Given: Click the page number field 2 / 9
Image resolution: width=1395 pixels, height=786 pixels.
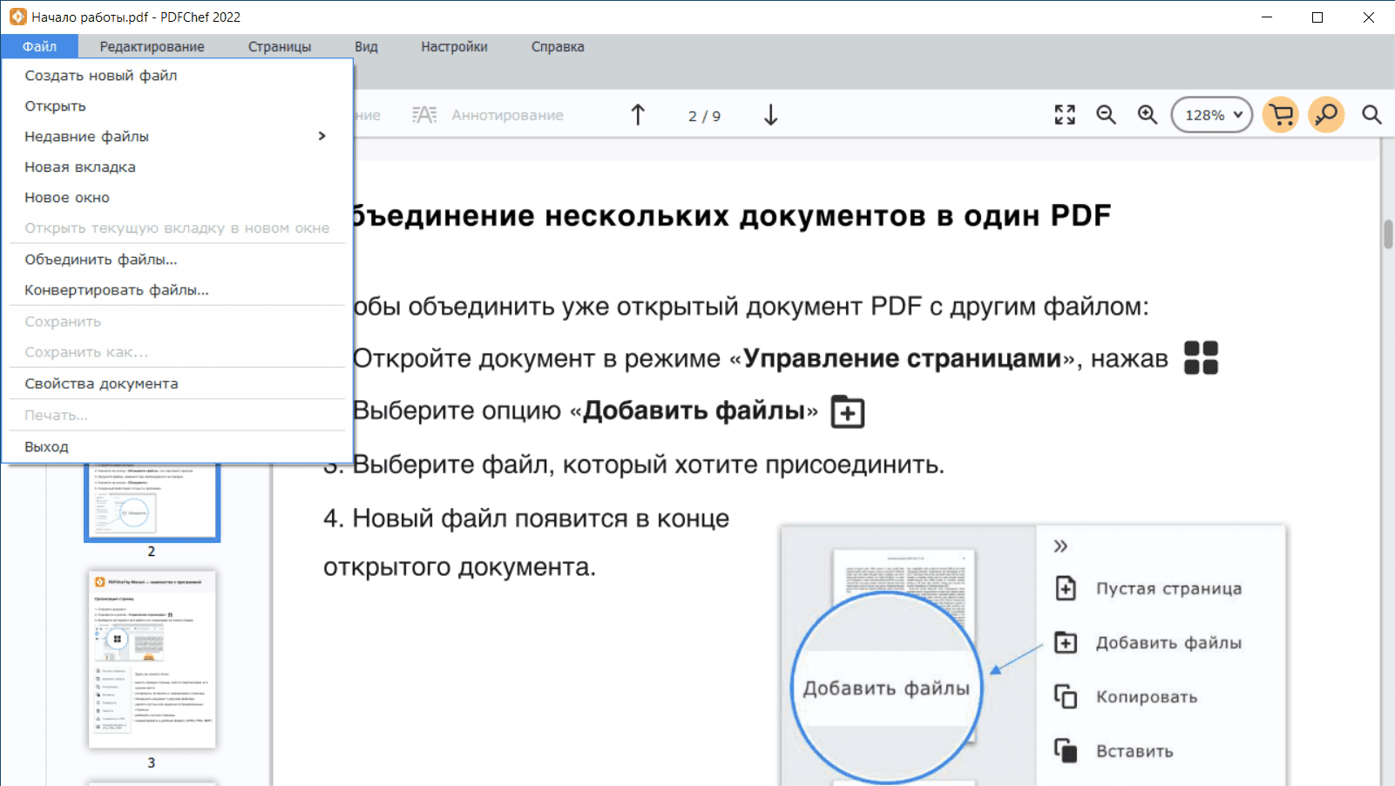Looking at the screenshot, I should pos(704,116).
